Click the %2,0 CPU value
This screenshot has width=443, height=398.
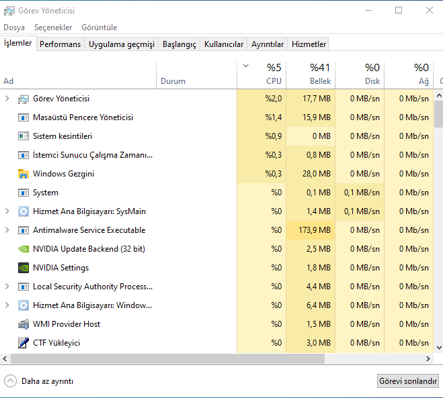coord(274,99)
